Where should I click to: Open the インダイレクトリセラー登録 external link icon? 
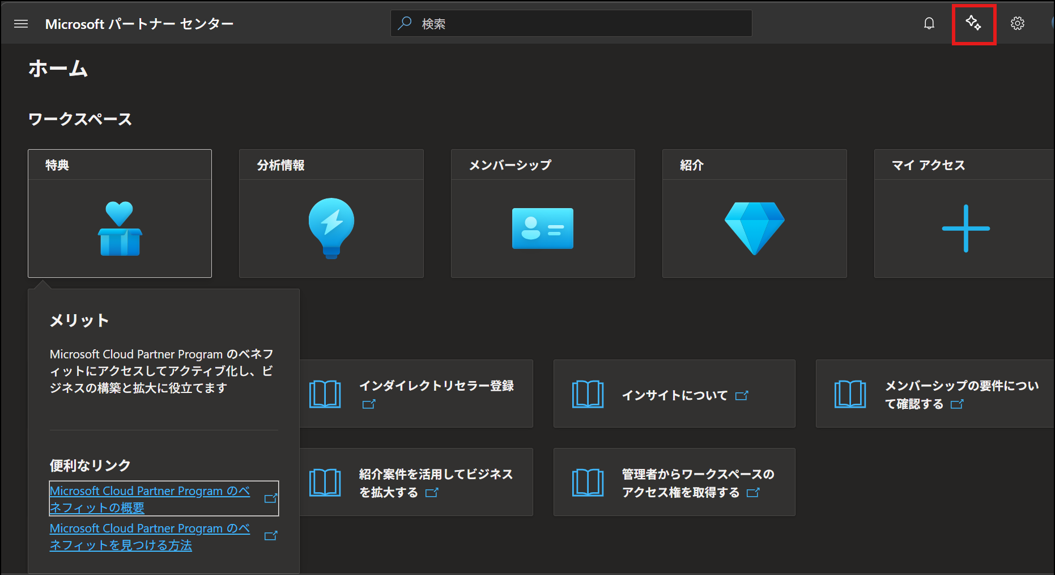click(369, 404)
